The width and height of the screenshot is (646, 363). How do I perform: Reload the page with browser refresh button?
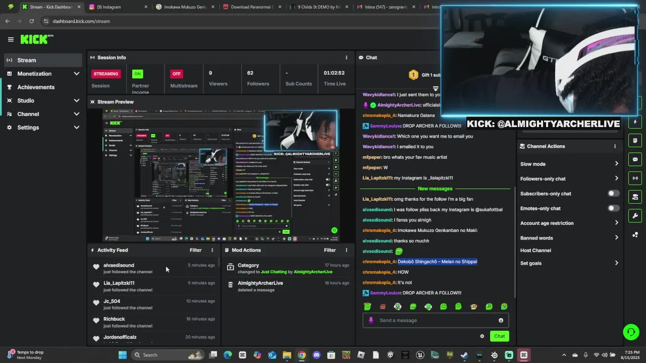(x=31, y=21)
